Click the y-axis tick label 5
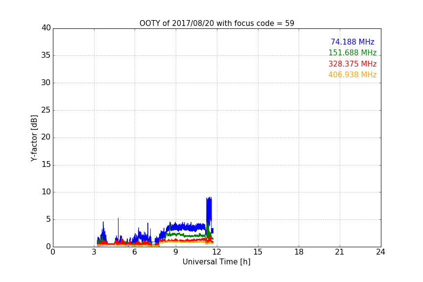Image resolution: width=423 pixels, height=282 pixels. (48, 219)
